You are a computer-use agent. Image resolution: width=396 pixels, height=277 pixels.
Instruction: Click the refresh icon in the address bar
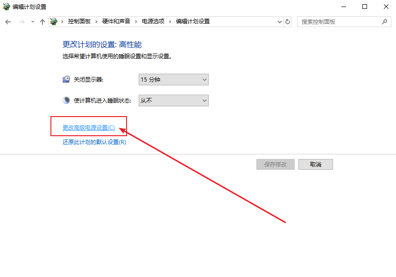point(287,21)
